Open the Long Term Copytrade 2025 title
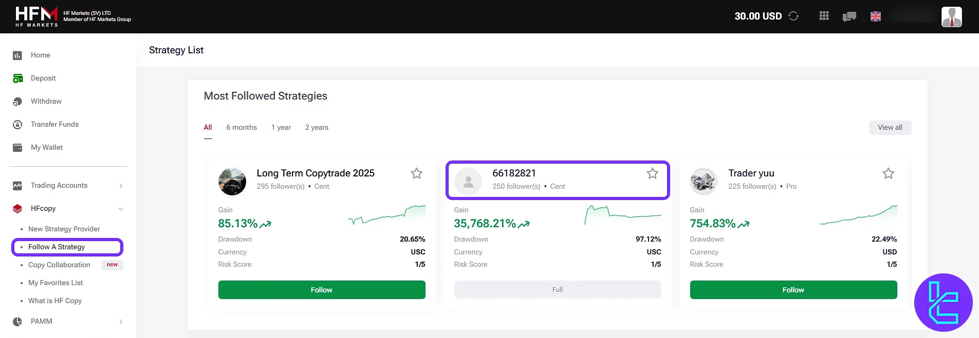 (x=316, y=173)
